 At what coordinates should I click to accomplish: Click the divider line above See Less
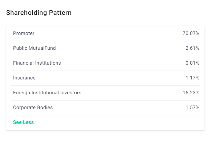tap(105, 115)
